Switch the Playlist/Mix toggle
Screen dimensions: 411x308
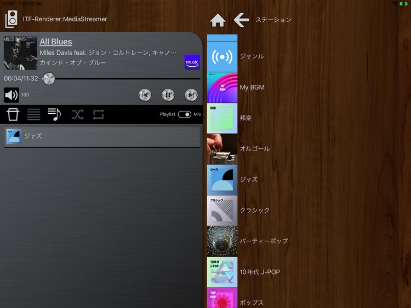[x=184, y=114]
